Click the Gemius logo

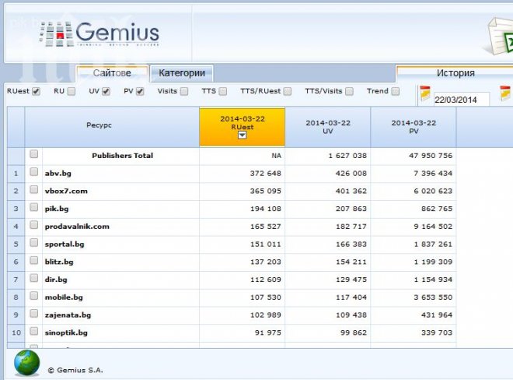pyautogui.click(x=99, y=34)
